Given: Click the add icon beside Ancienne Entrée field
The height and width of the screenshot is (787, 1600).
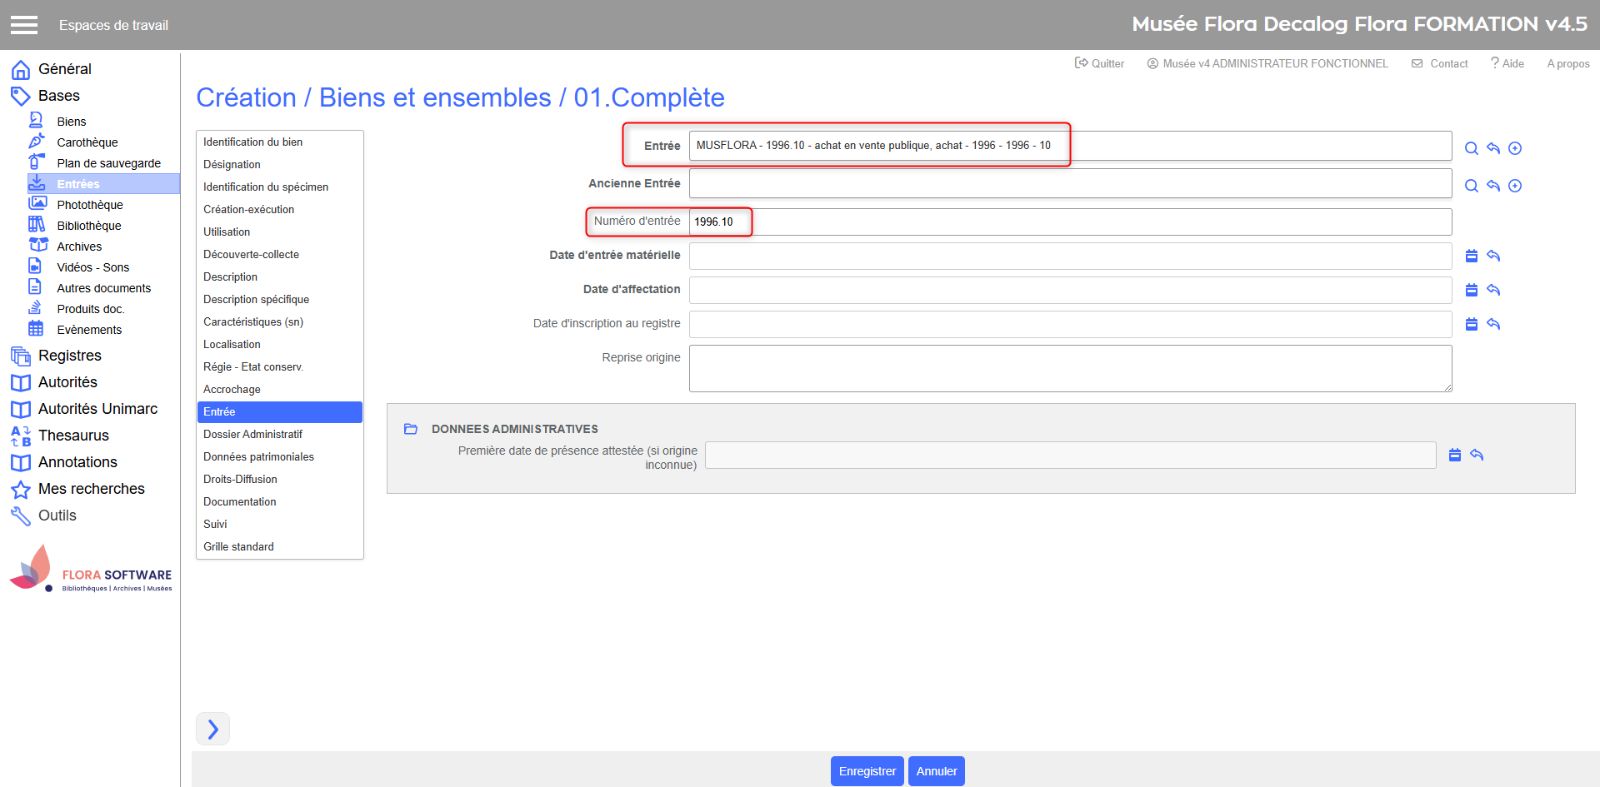Looking at the screenshot, I should pos(1515,186).
